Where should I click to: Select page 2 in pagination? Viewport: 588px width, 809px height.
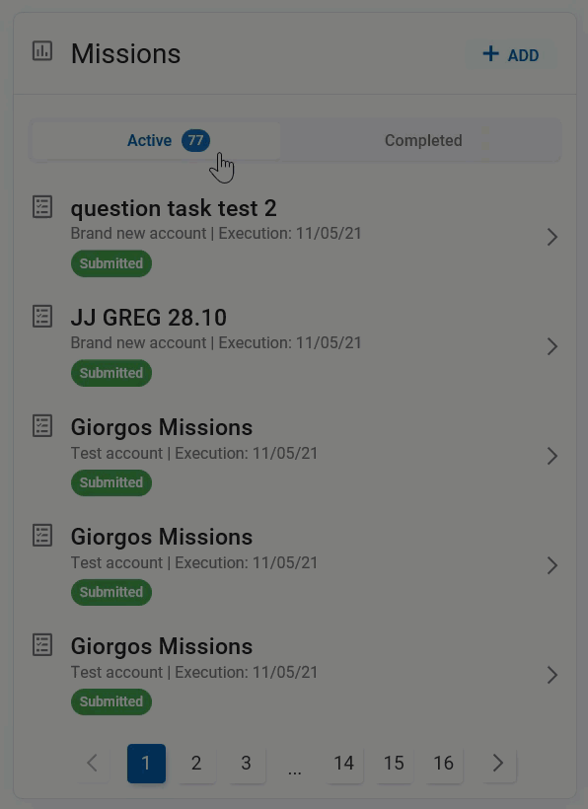pos(196,763)
